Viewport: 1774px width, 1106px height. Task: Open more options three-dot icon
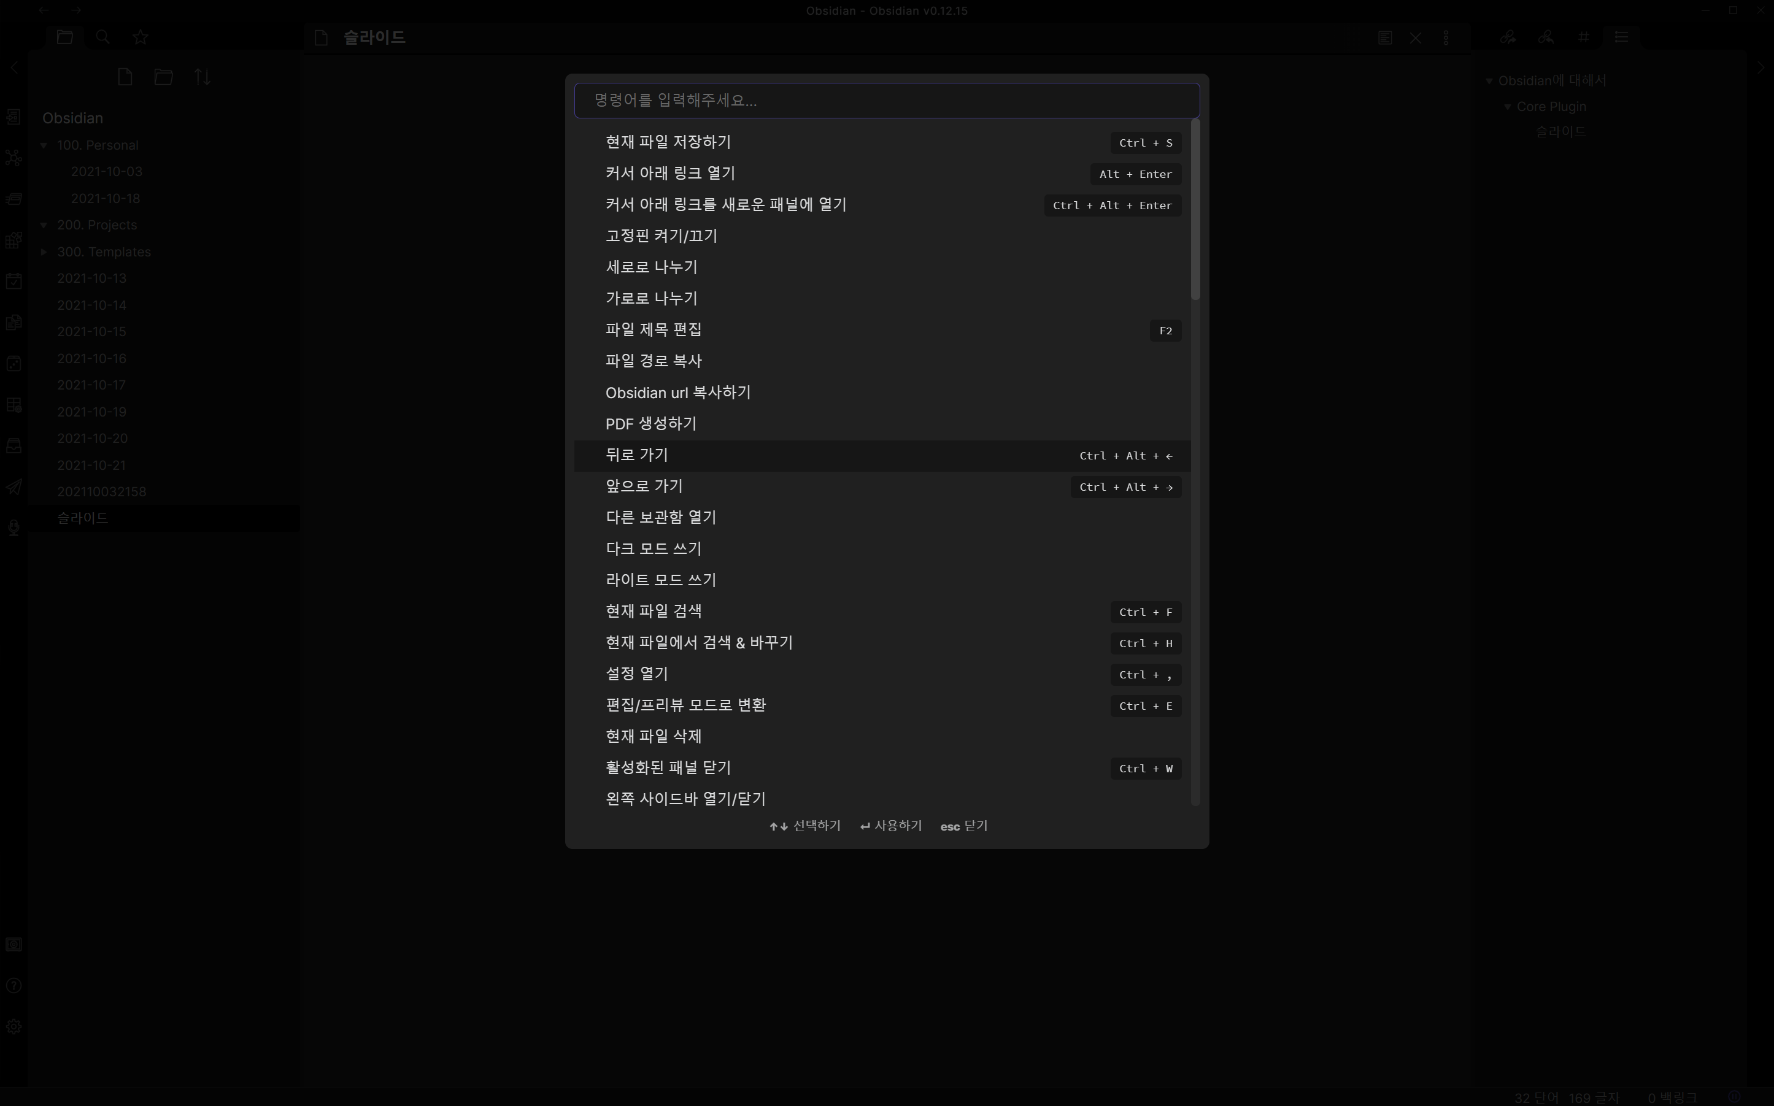coord(1446,38)
